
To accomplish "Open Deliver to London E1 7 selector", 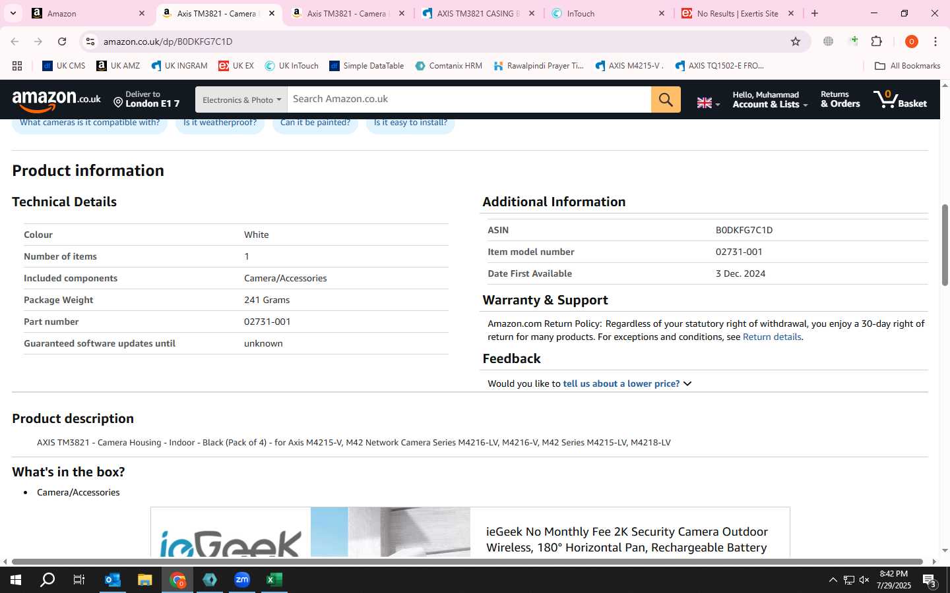I will pos(146,99).
